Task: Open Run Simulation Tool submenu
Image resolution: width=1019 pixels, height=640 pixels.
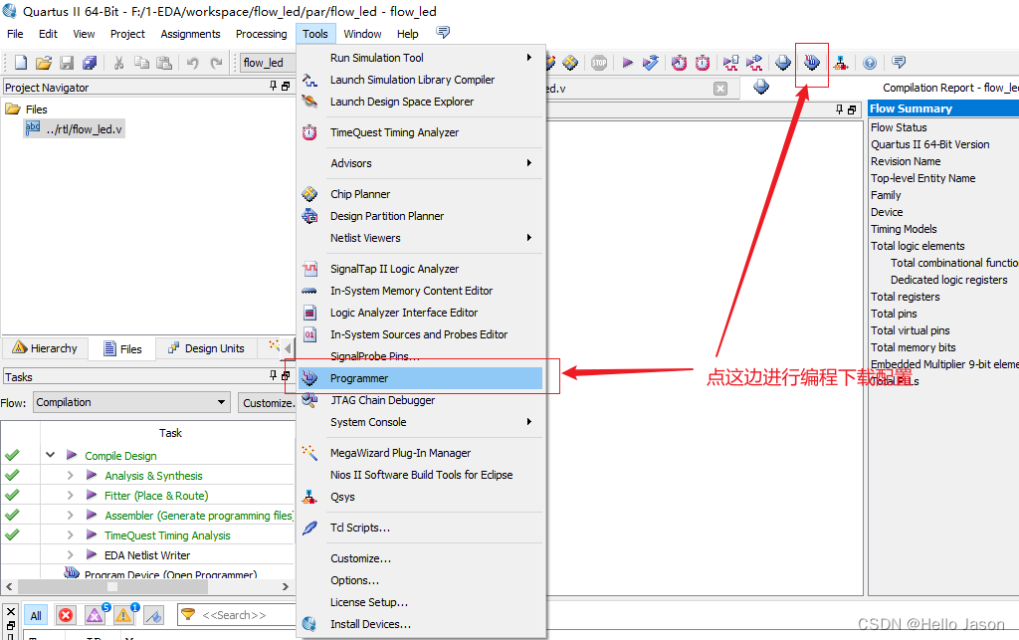Action: tap(421, 57)
